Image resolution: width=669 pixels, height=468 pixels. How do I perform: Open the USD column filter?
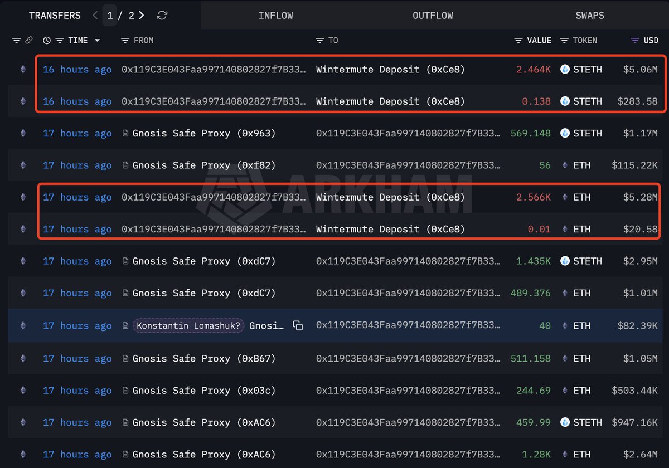click(634, 41)
